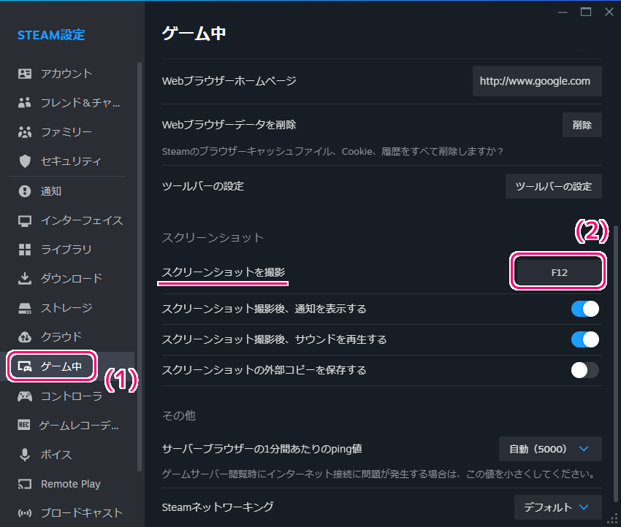This screenshot has width=621, height=527.
Task: Click the ゲーム中 page heading
Action: click(194, 34)
